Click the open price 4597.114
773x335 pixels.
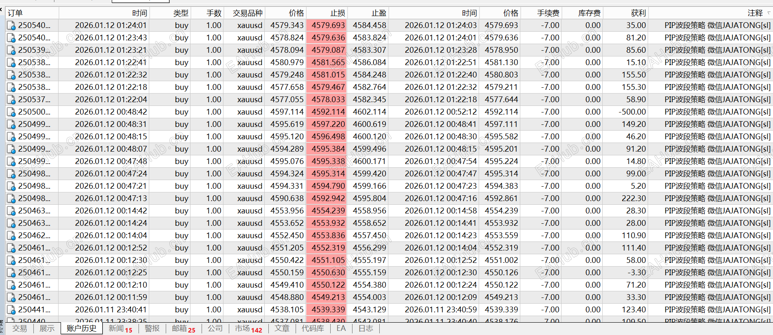287,112
